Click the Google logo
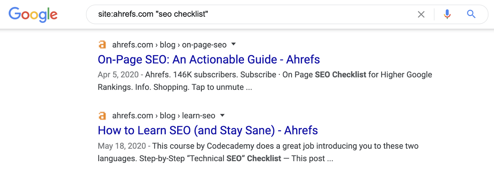This screenshot has width=494, height=172. coord(33,14)
